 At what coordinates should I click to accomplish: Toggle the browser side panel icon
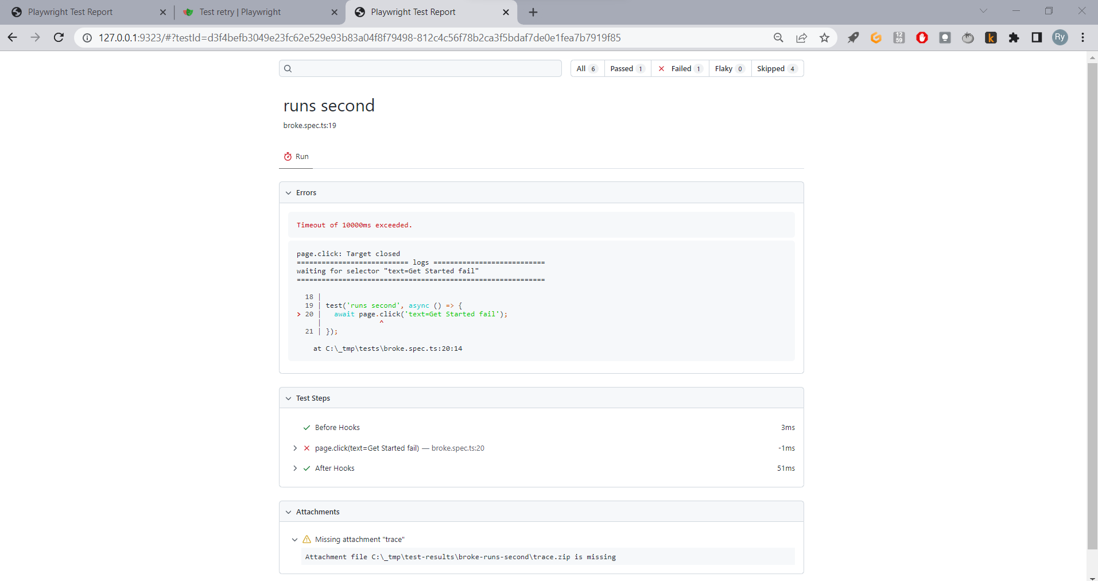(x=1037, y=38)
